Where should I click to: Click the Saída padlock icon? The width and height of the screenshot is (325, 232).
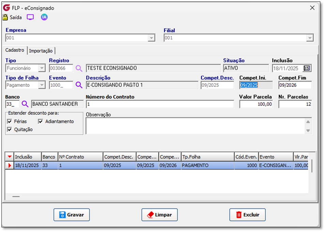5,17
